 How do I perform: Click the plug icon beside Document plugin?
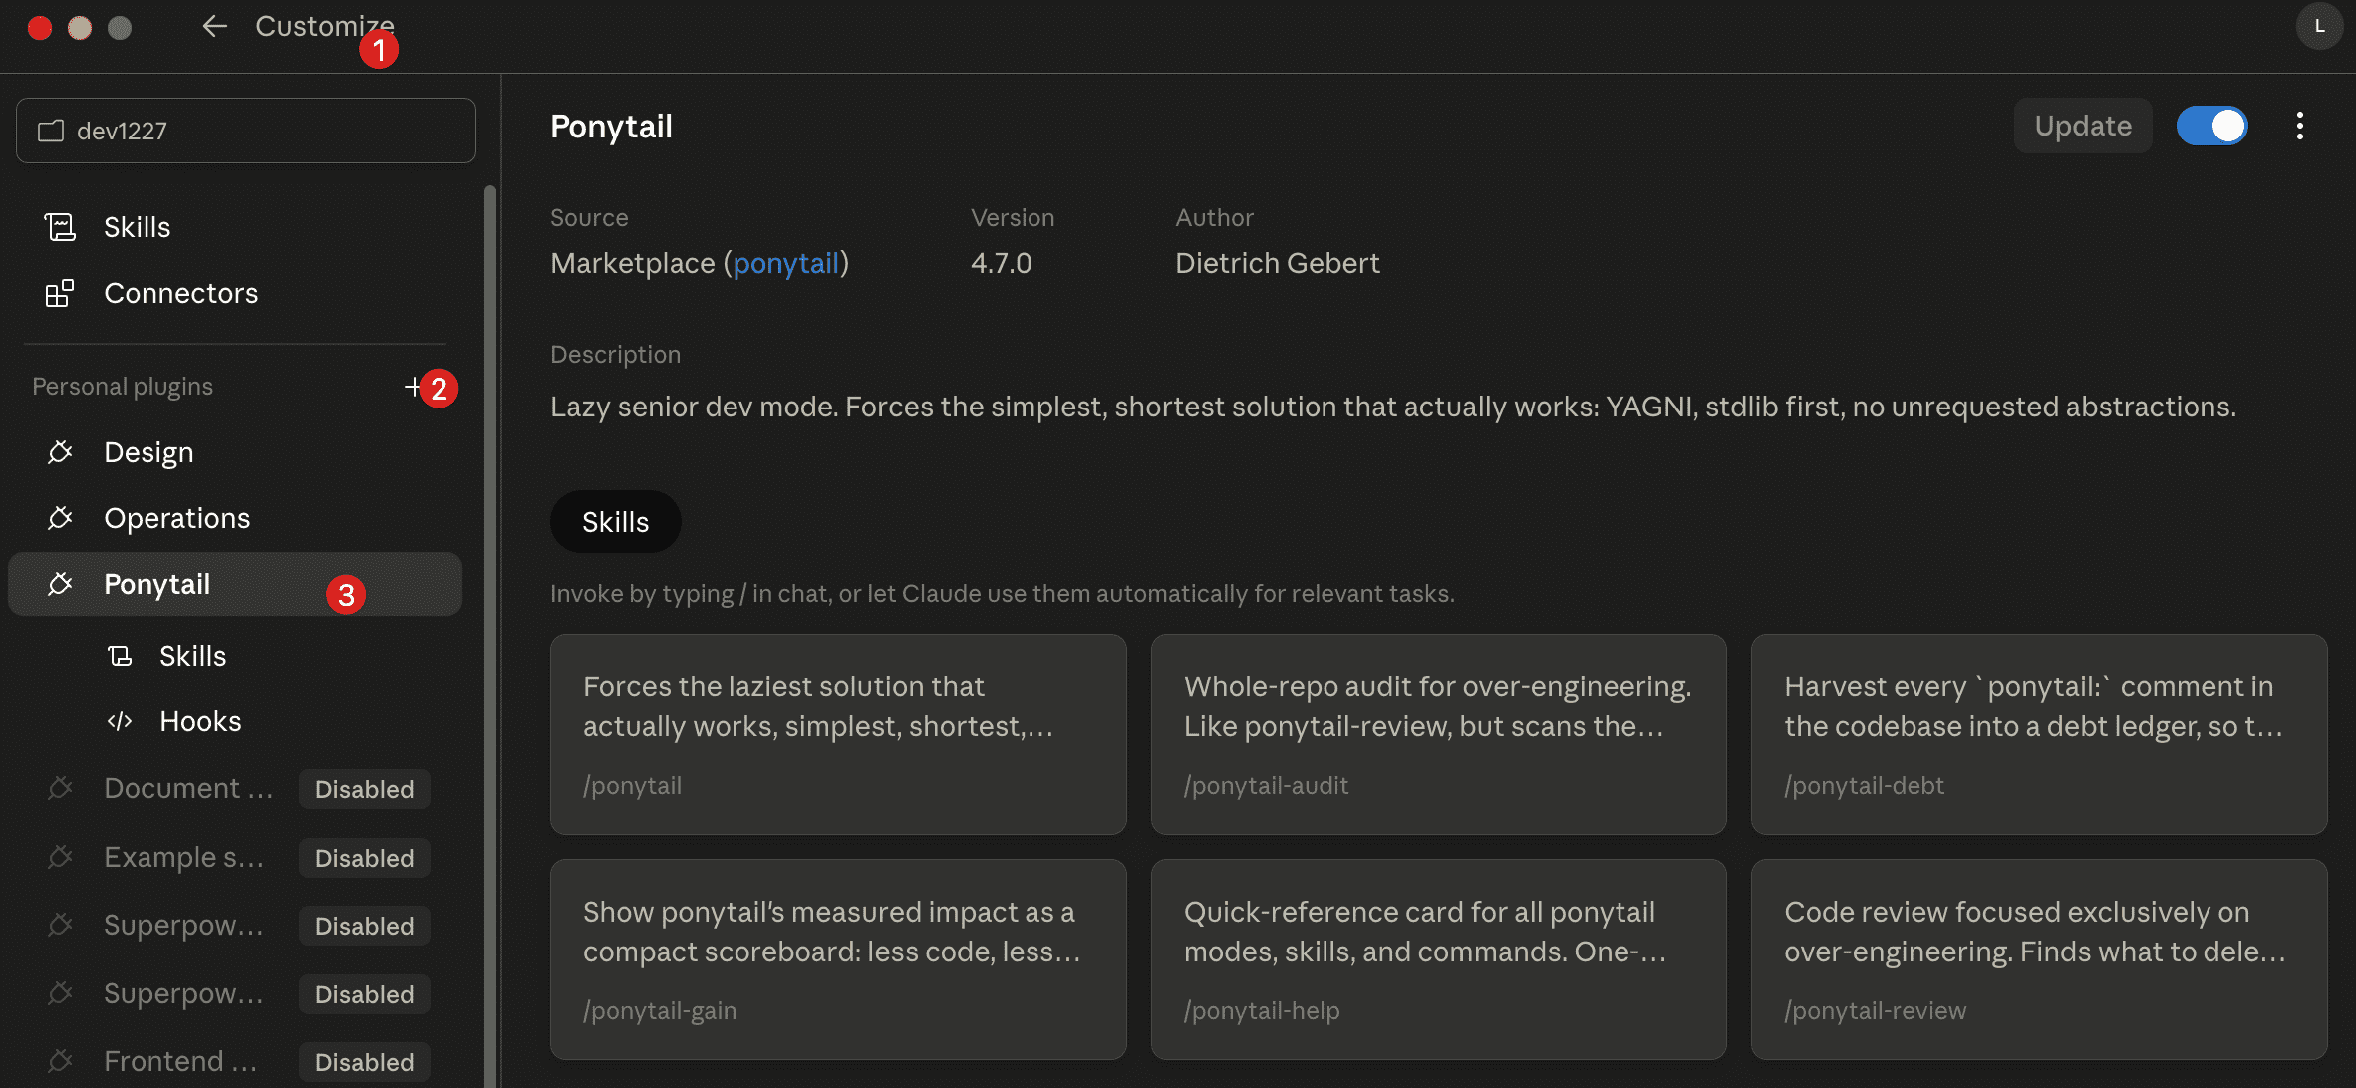(x=60, y=788)
